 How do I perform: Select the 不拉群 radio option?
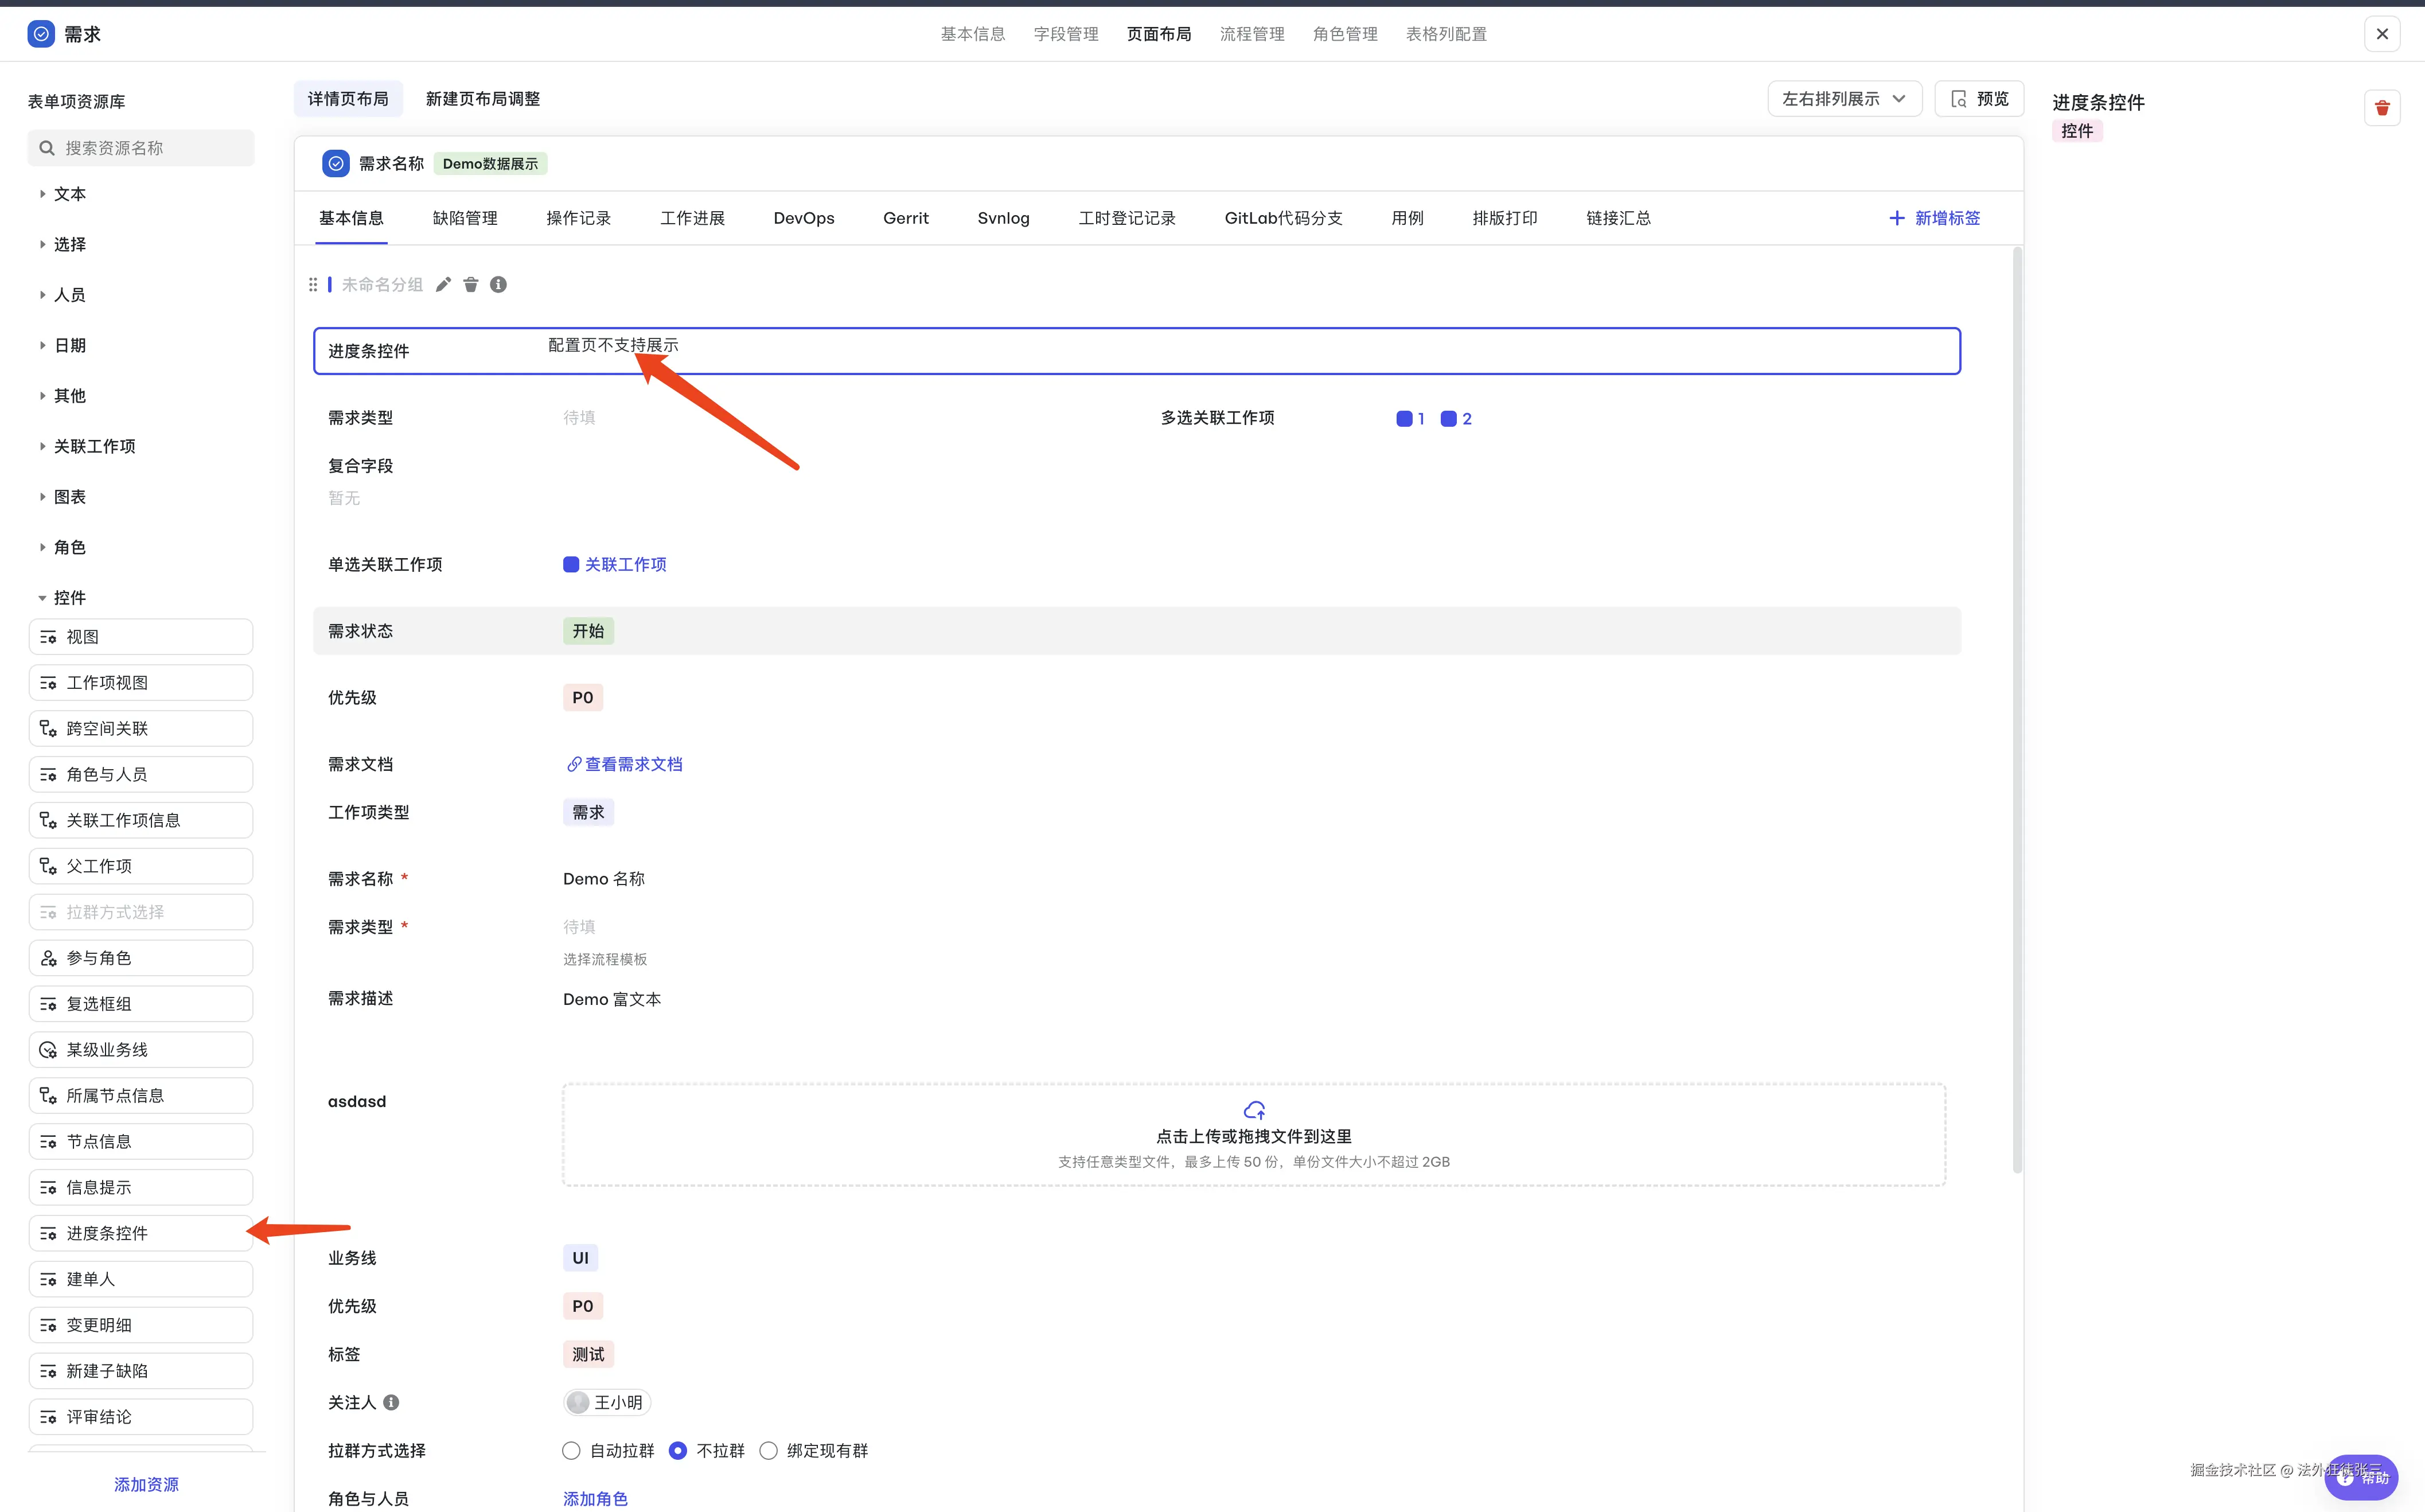pyautogui.click(x=678, y=1450)
